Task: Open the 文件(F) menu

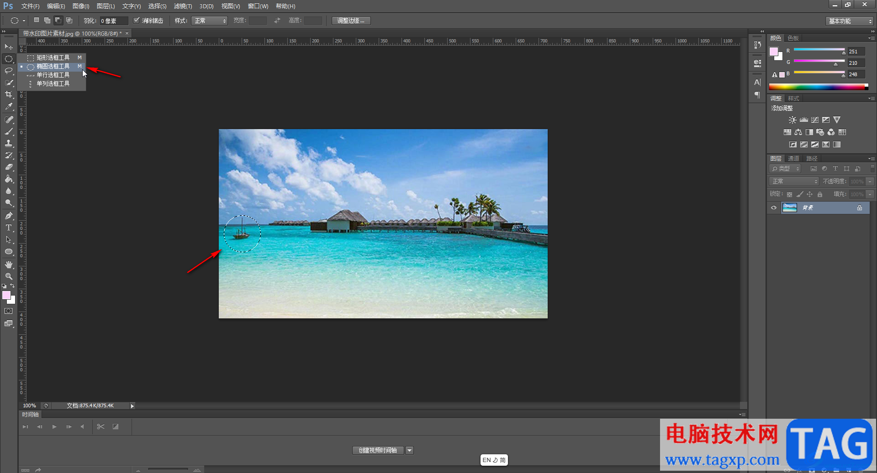Action: [x=30, y=6]
